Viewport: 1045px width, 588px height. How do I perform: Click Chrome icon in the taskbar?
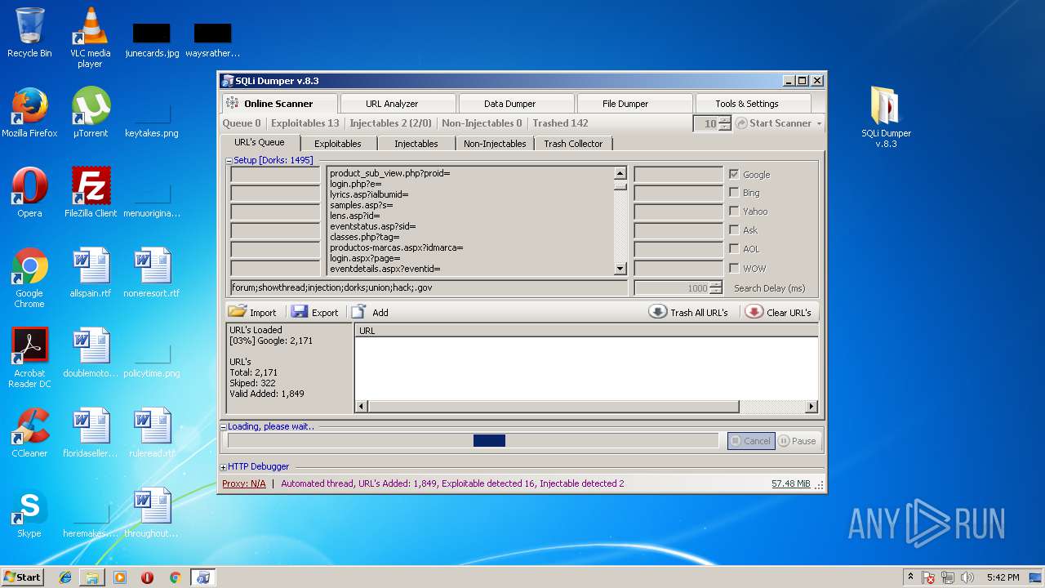[x=175, y=577]
